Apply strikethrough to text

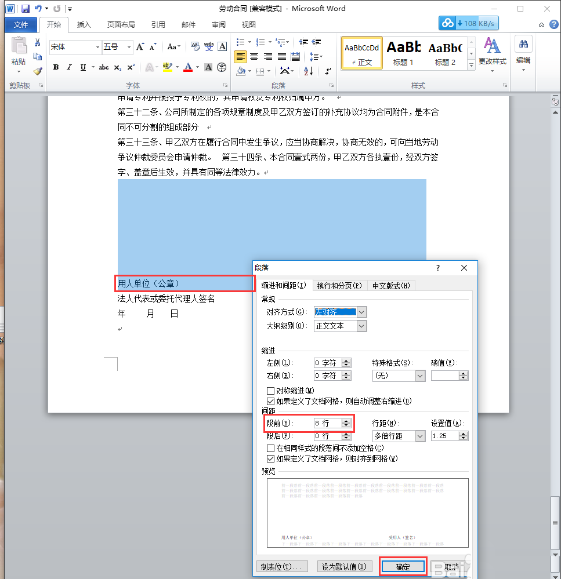(x=103, y=67)
